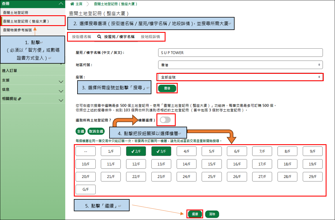Deselect the checked 3/F floor button
Viewport: 335px width, 220px height.
(161, 151)
